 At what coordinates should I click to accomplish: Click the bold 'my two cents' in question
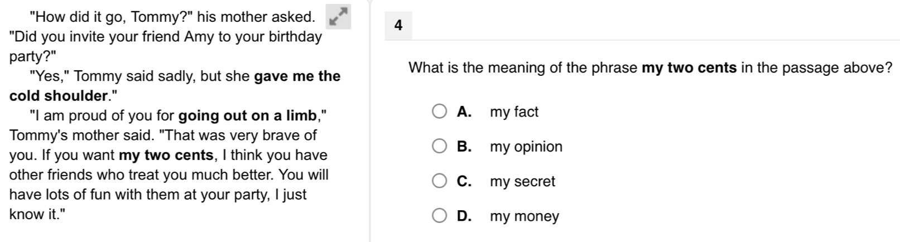click(689, 68)
